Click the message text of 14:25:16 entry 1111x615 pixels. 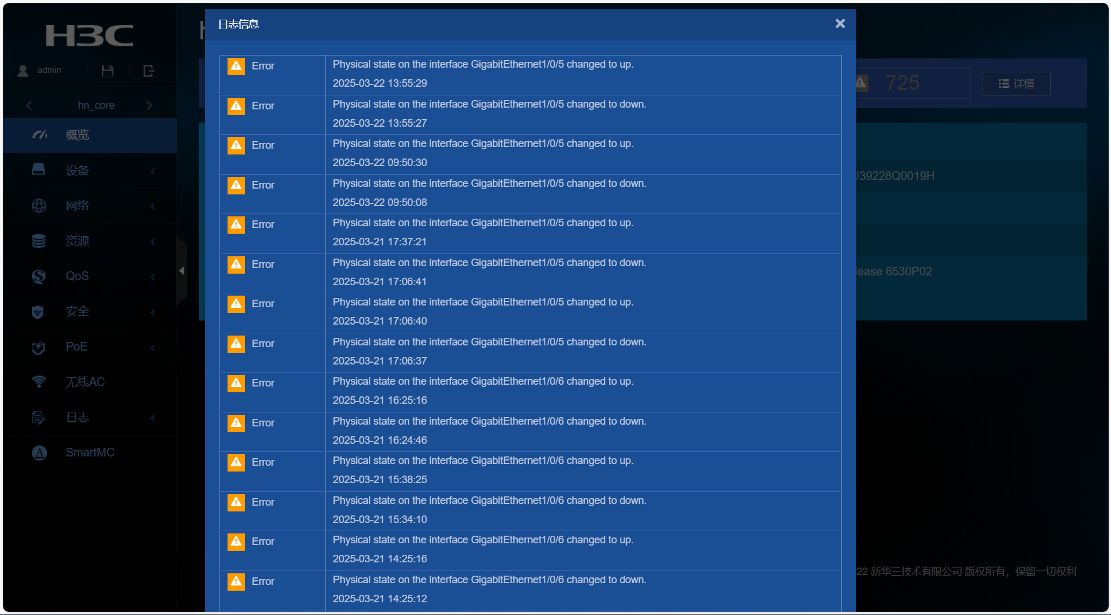coord(483,540)
